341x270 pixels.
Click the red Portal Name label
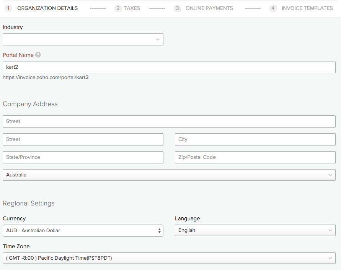[x=18, y=55]
